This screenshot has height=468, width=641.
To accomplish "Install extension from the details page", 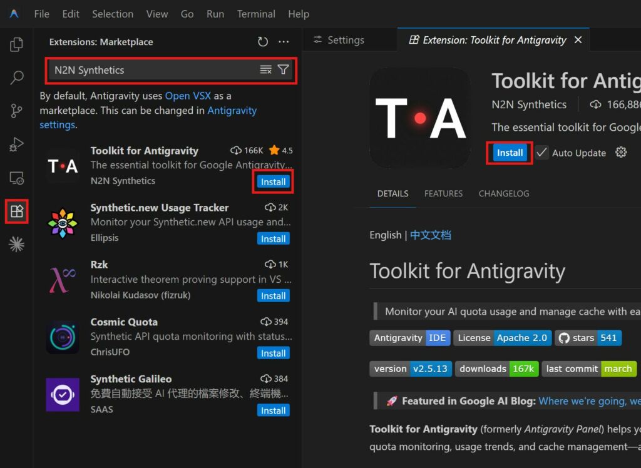I will click(x=510, y=153).
